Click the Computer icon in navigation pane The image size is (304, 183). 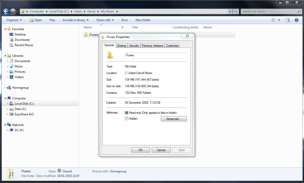pyautogui.click(x=9, y=98)
